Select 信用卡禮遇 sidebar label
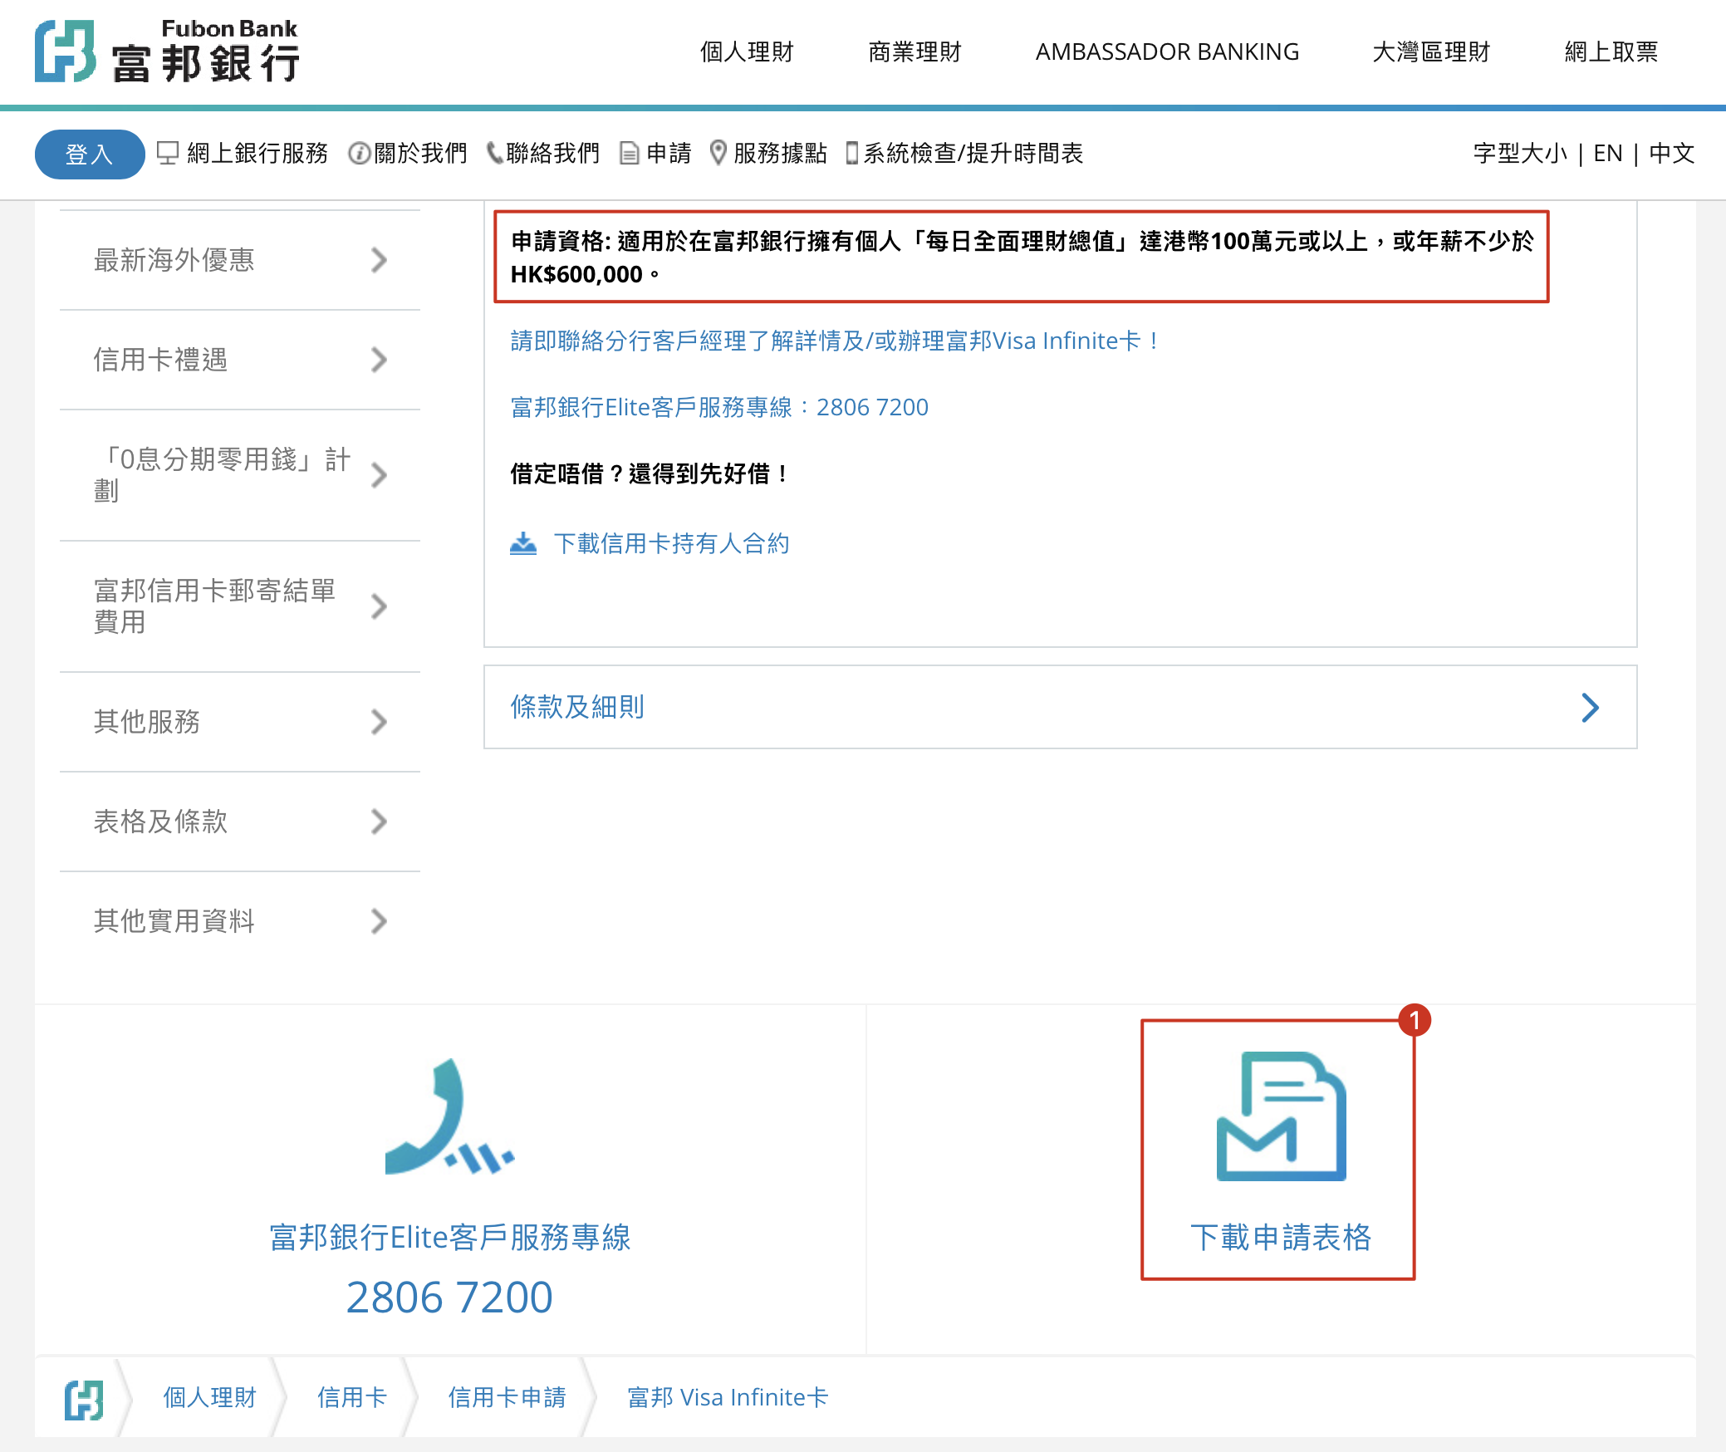The image size is (1726, 1452). click(160, 360)
